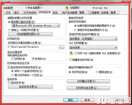This screenshot has width=132, height=105.
Task: Click the 取消 button
Action: (x=87, y=100)
